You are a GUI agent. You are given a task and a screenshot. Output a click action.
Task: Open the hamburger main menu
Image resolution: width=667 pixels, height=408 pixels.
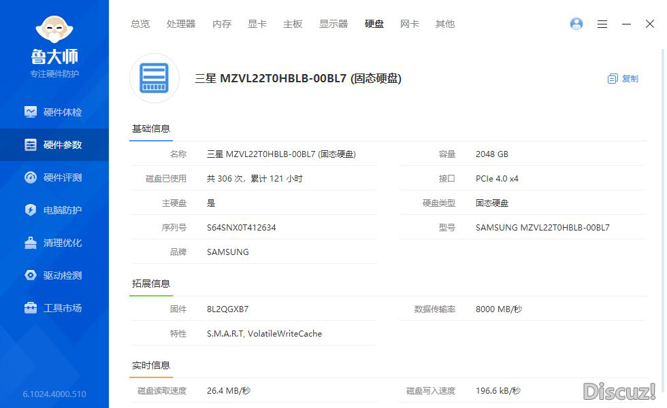coord(602,24)
